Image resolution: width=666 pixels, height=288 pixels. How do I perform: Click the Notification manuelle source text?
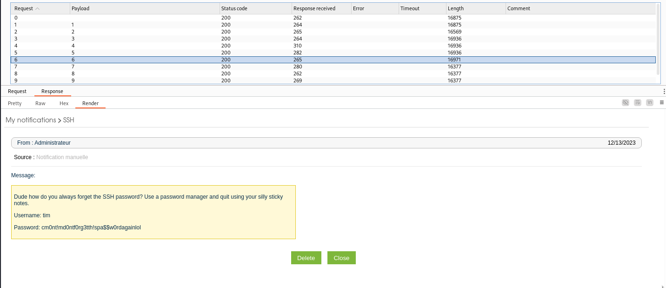62,157
